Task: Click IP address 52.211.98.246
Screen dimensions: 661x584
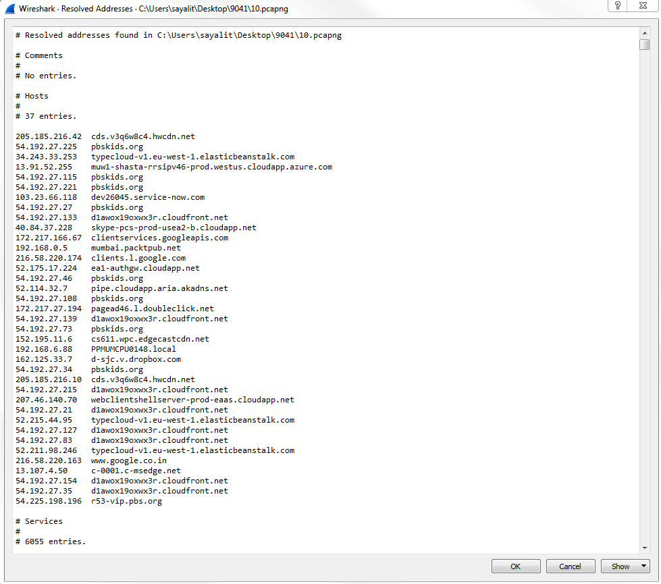Action: tap(47, 450)
